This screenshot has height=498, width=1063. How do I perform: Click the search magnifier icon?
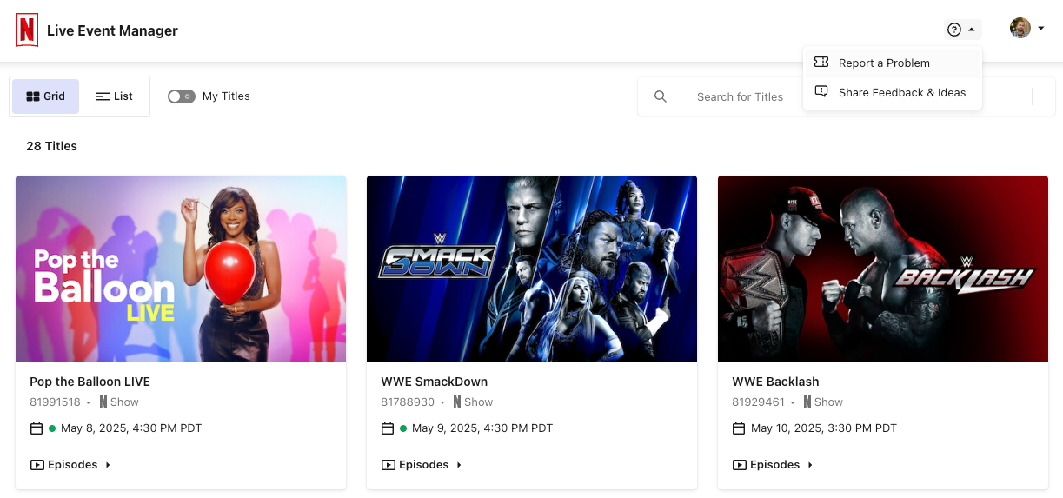[x=661, y=96]
